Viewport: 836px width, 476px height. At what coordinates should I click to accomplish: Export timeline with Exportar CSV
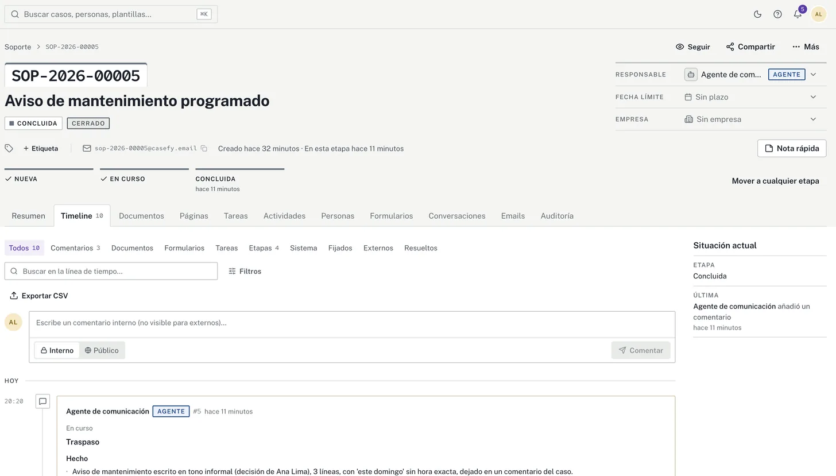click(39, 296)
